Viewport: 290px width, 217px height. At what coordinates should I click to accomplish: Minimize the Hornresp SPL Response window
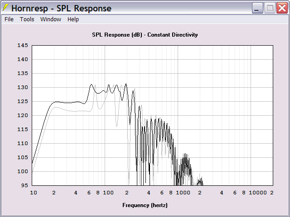coord(257,8)
